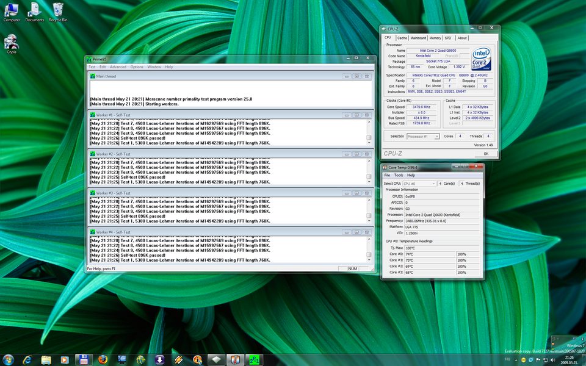Click the orange info icon in taskbar

click(x=197, y=360)
